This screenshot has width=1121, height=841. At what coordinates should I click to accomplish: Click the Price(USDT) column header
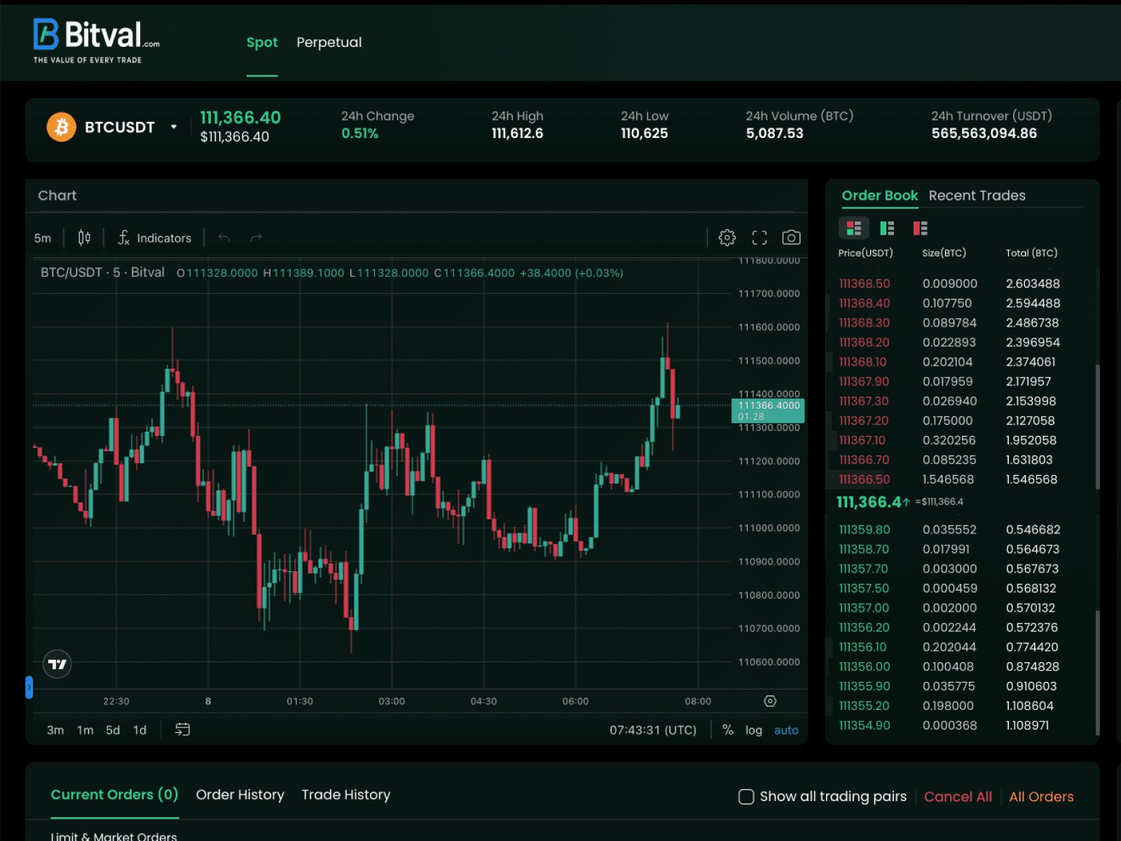[x=865, y=253]
